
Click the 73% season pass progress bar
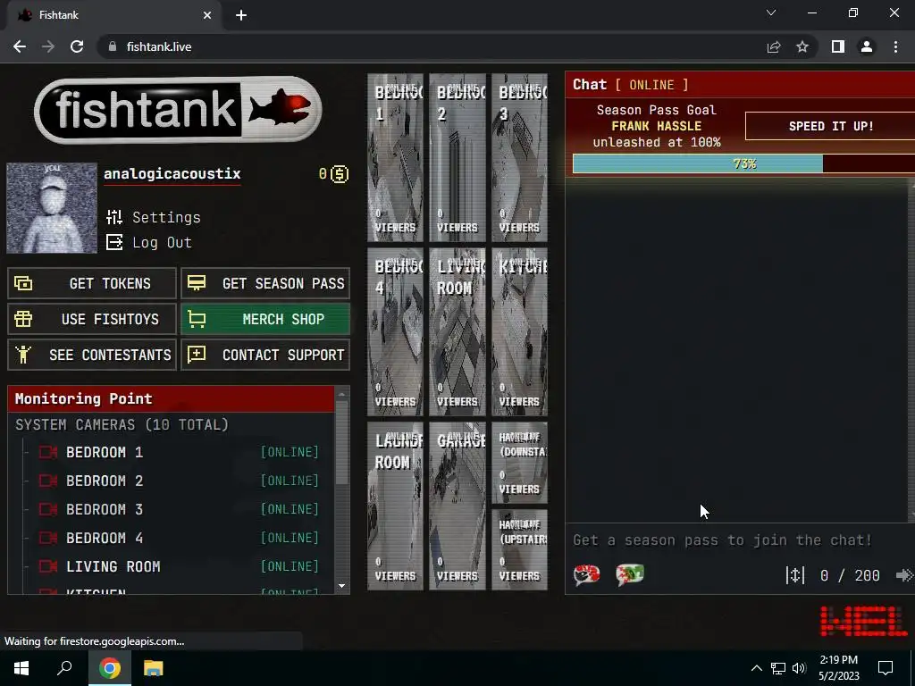[x=744, y=164]
